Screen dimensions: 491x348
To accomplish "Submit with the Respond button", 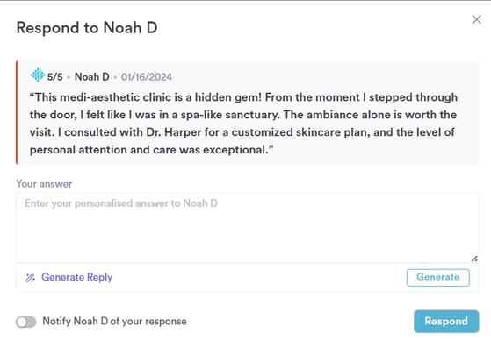I will 446,321.
